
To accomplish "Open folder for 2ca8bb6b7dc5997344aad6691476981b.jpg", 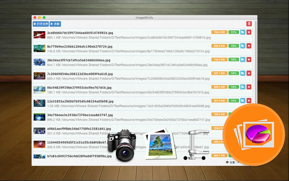I will point(243,32).
